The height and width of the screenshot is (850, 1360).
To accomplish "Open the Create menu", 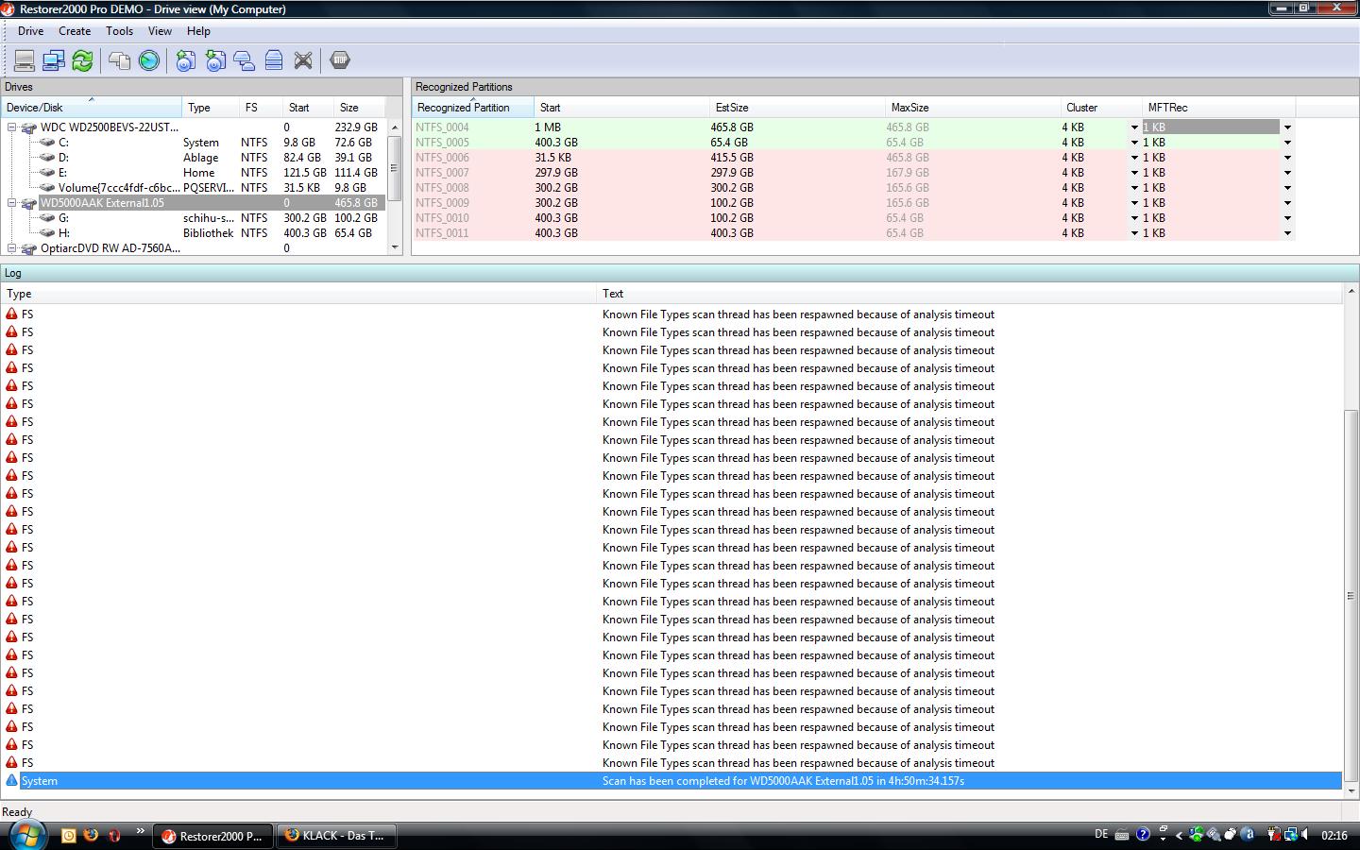I will 75,31.
